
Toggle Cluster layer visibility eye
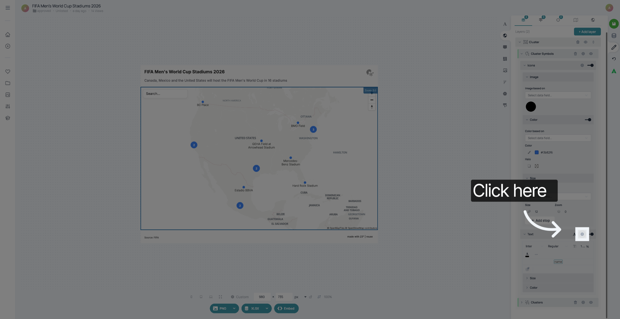[x=586, y=42]
